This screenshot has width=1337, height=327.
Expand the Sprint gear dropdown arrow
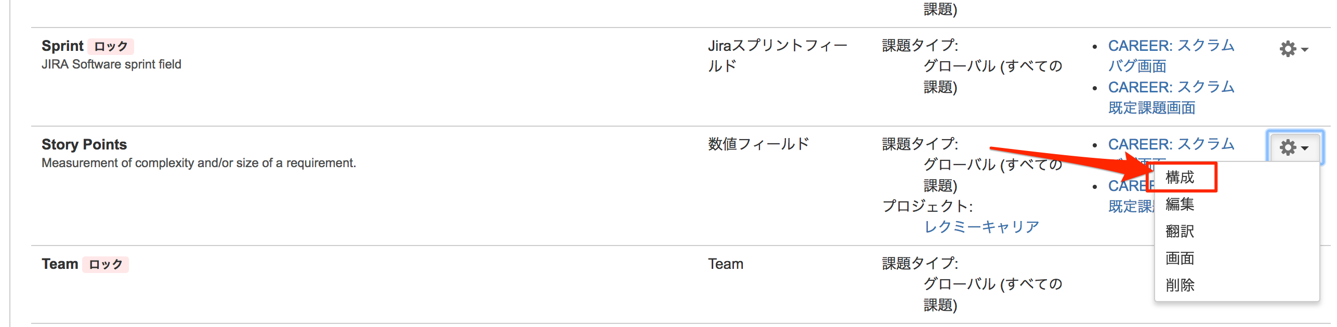point(1304,49)
